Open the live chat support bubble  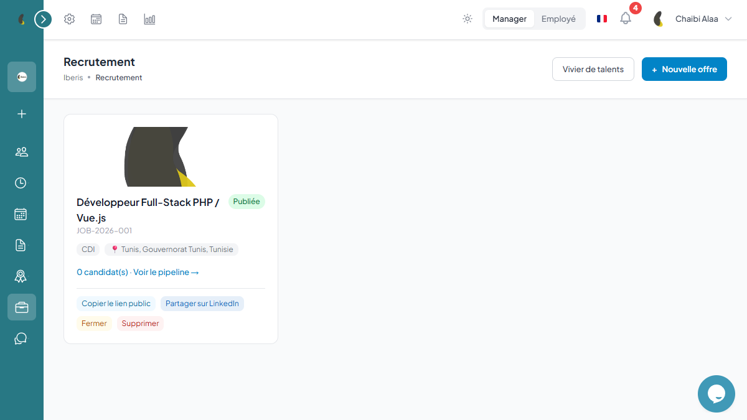716,394
